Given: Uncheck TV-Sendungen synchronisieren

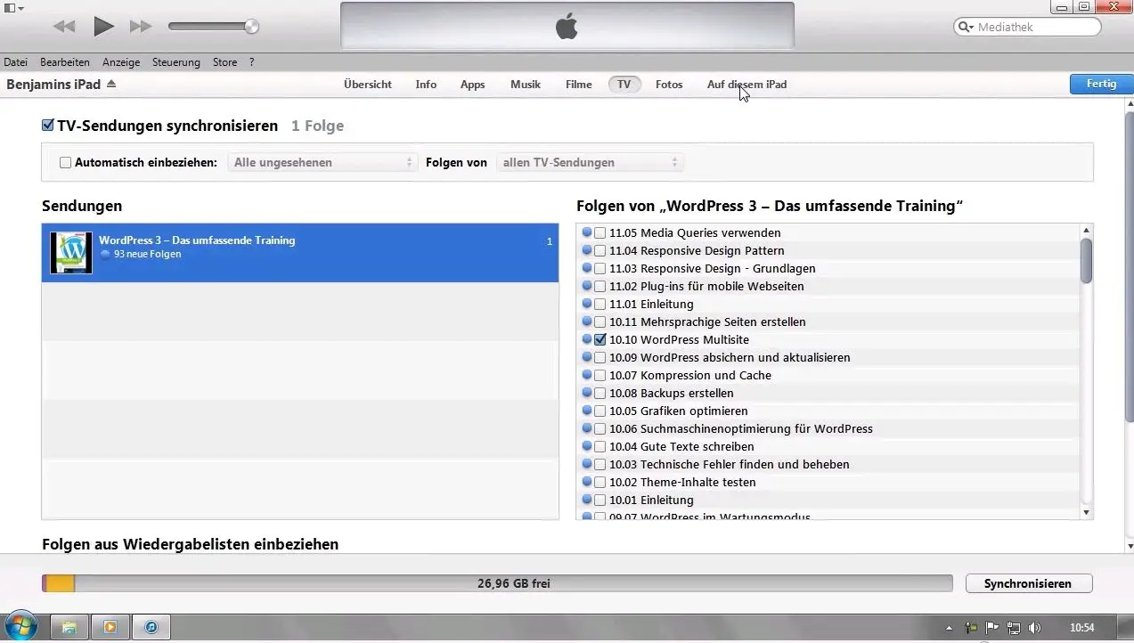Looking at the screenshot, I should click(x=48, y=126).
